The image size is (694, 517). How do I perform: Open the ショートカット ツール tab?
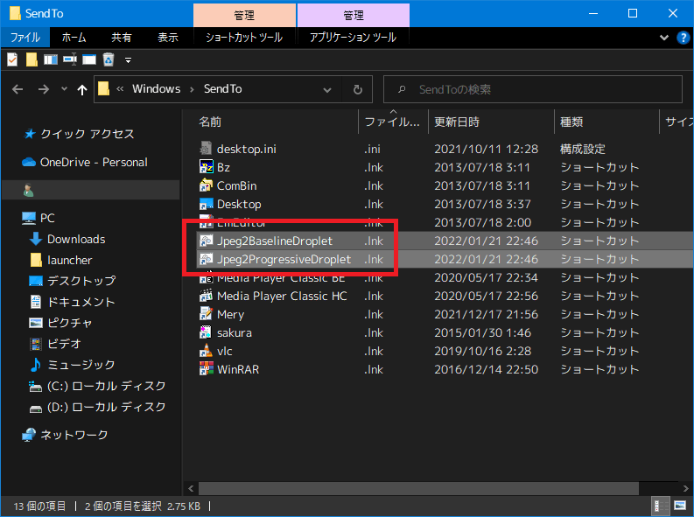(x=244, y=38)
